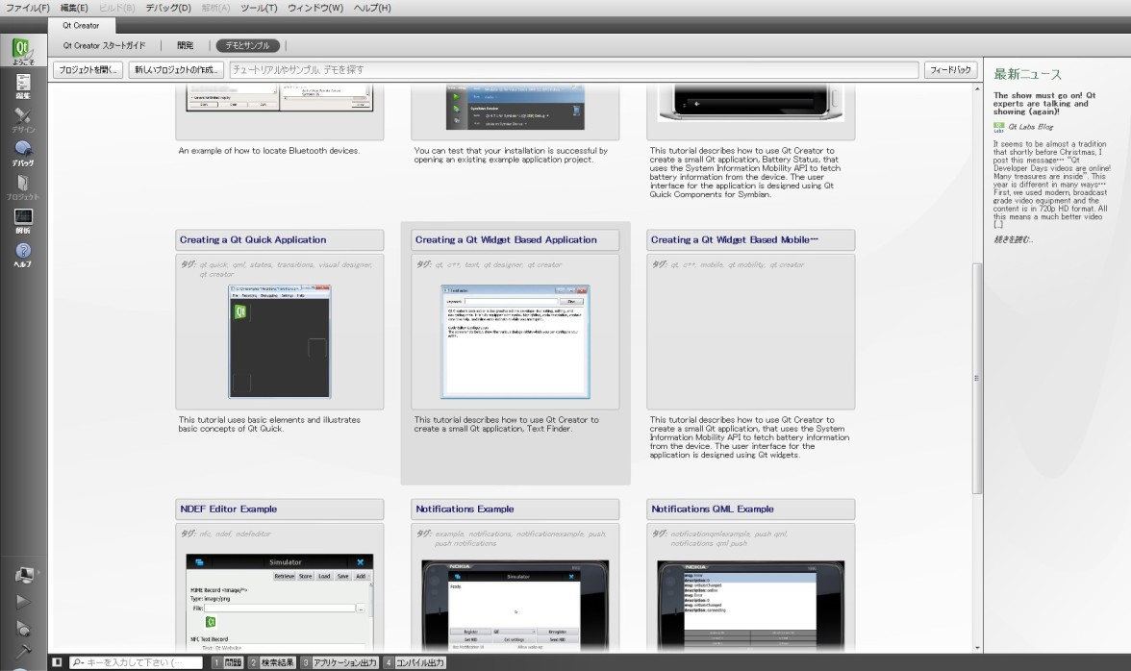Click the examples list scrollbar up arrow
The height and width of the screenshot is (671, 1131).
(977, 88)
